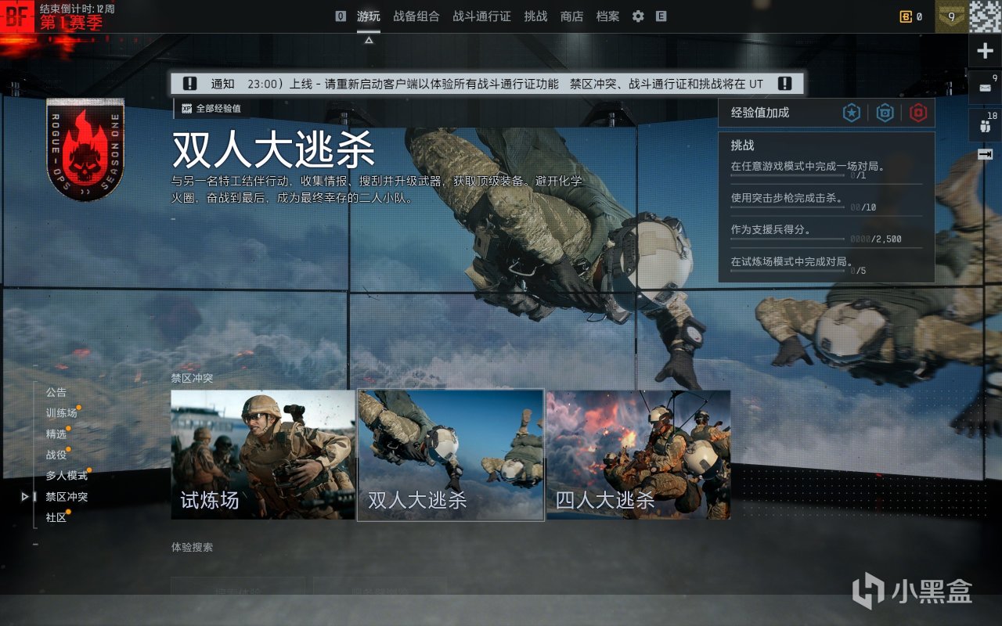1002x626 pixels.
Task: Click the arrow marker beside 禁区冲突
Action: click(x=25, y=496)
